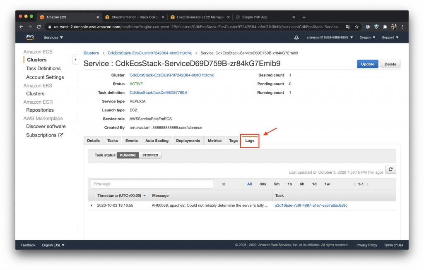Sort by the Timestamp column header
Screen dimensions: 424x270
[x=121, y=196]
